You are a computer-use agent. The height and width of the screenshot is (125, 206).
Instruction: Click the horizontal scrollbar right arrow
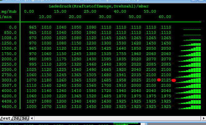click(203, 118)
